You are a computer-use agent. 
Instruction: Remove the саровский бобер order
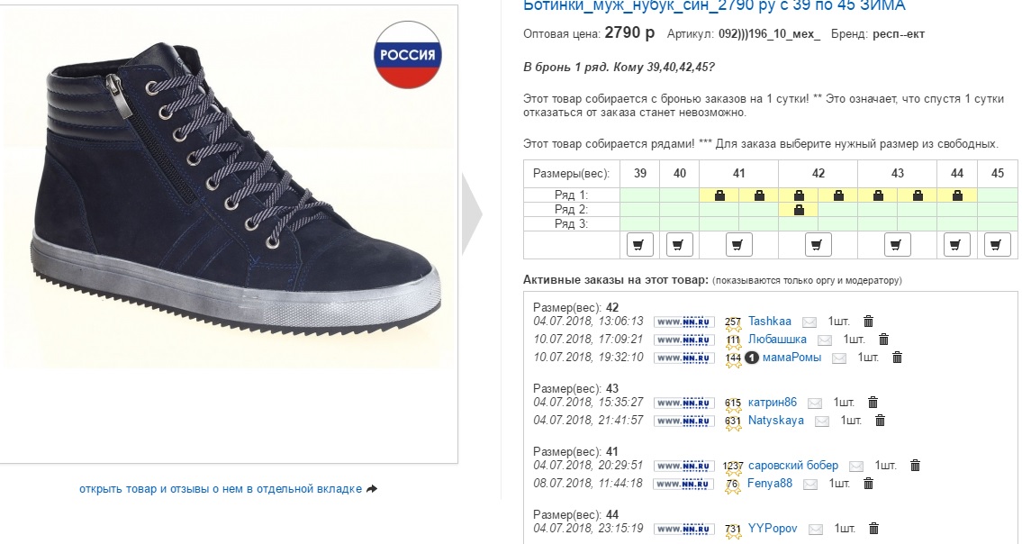pyautogui.click(x=915, y=466)
